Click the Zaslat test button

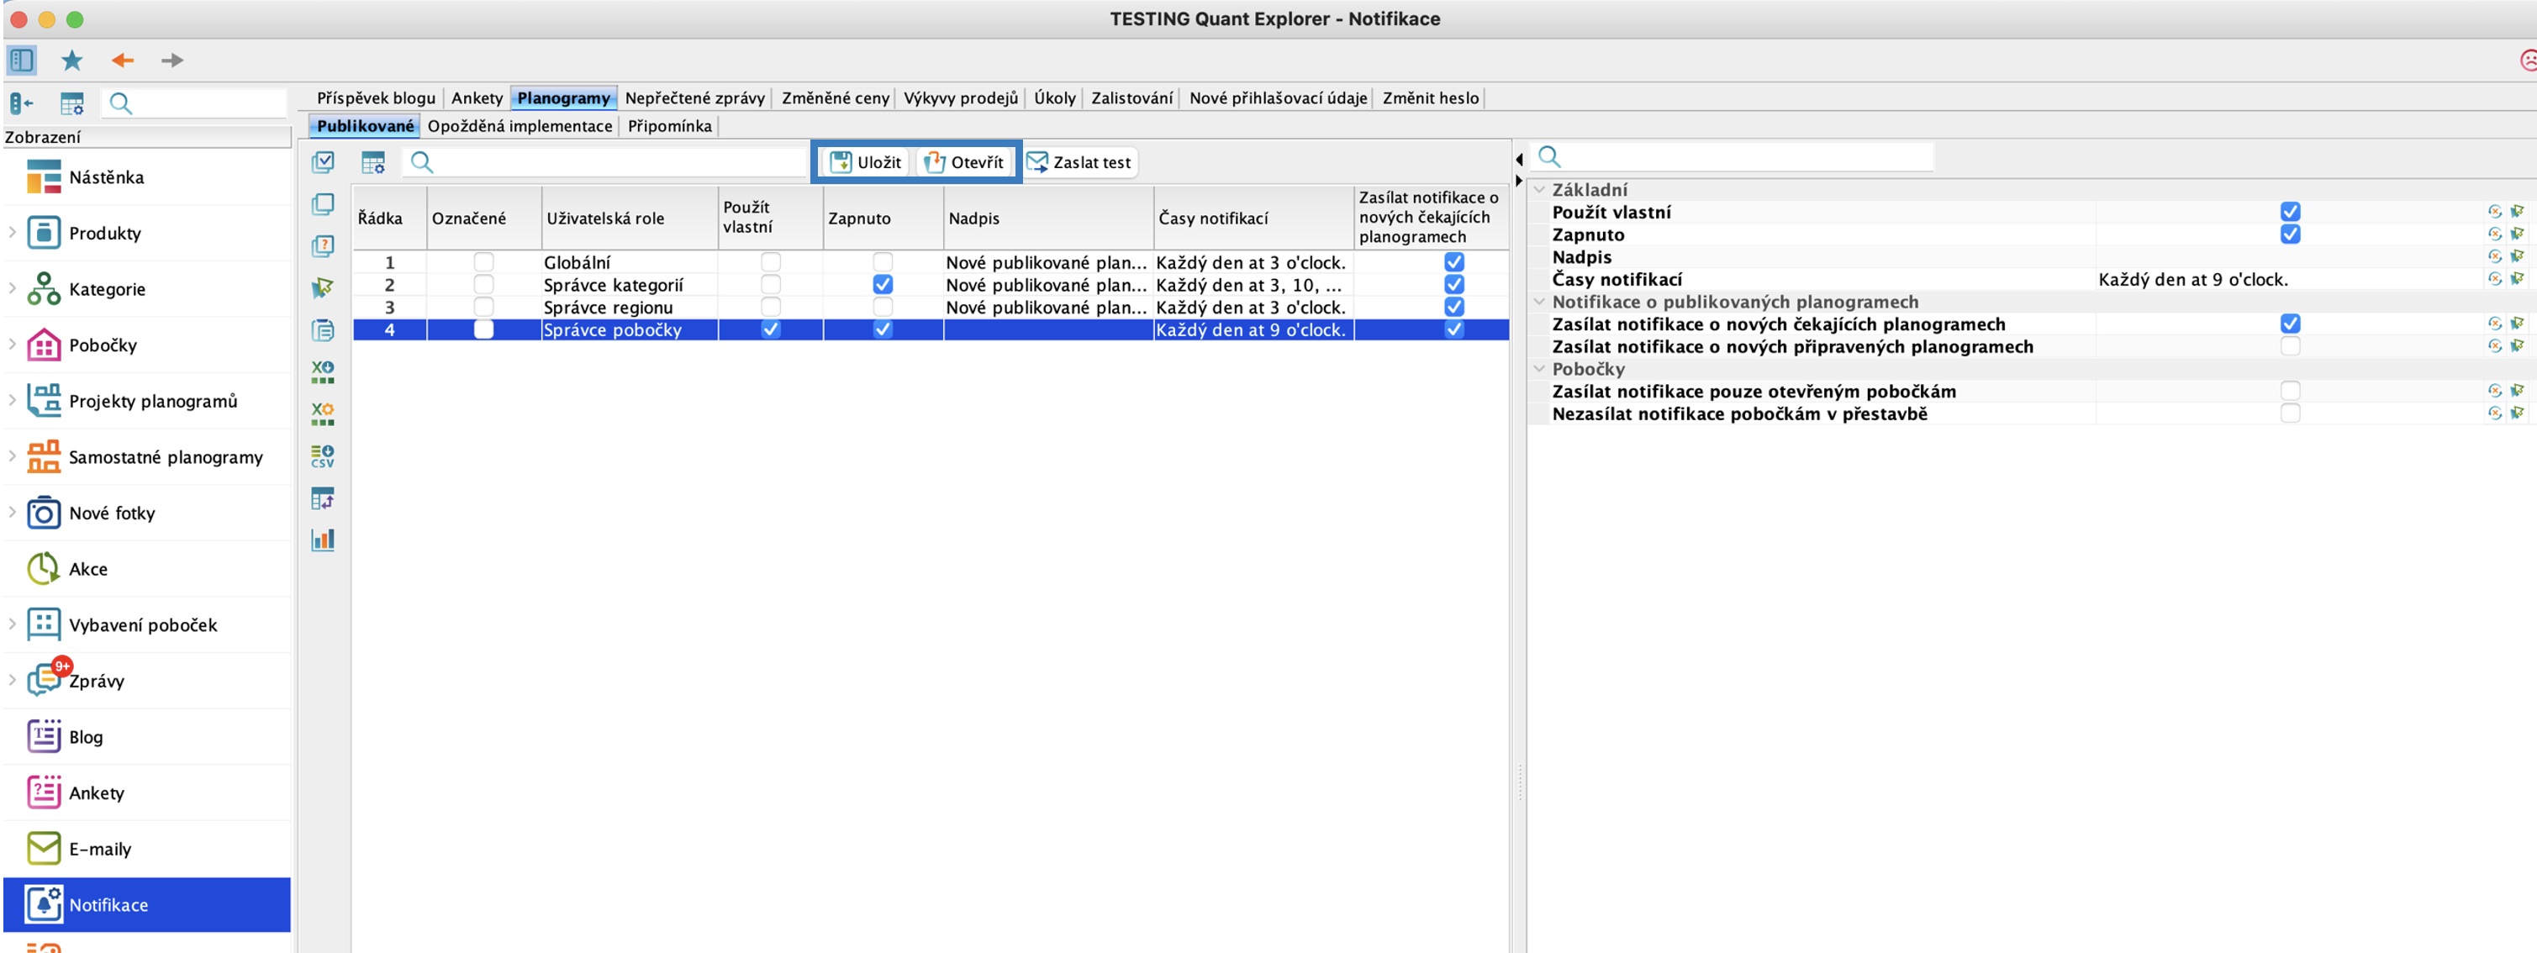pyautogui.click(x=1079, y=162)
